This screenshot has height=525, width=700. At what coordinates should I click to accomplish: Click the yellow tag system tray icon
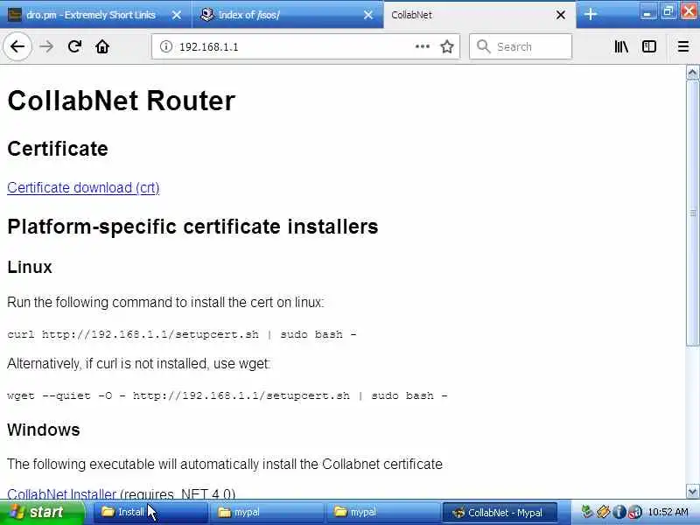tap(603, 512)
